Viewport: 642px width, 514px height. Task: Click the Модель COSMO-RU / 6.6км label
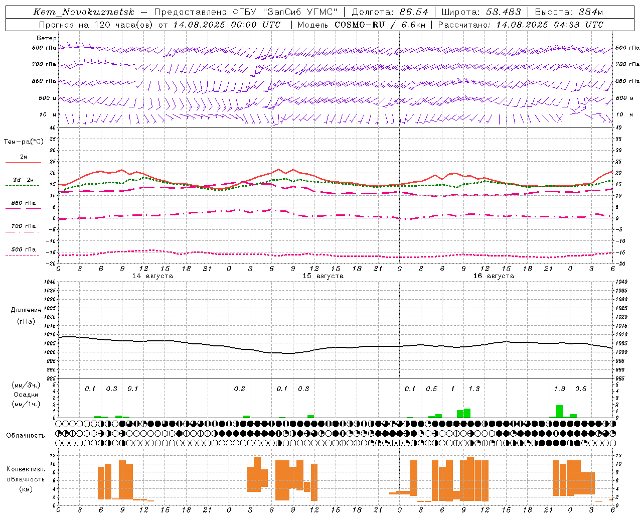coord(361,25)
